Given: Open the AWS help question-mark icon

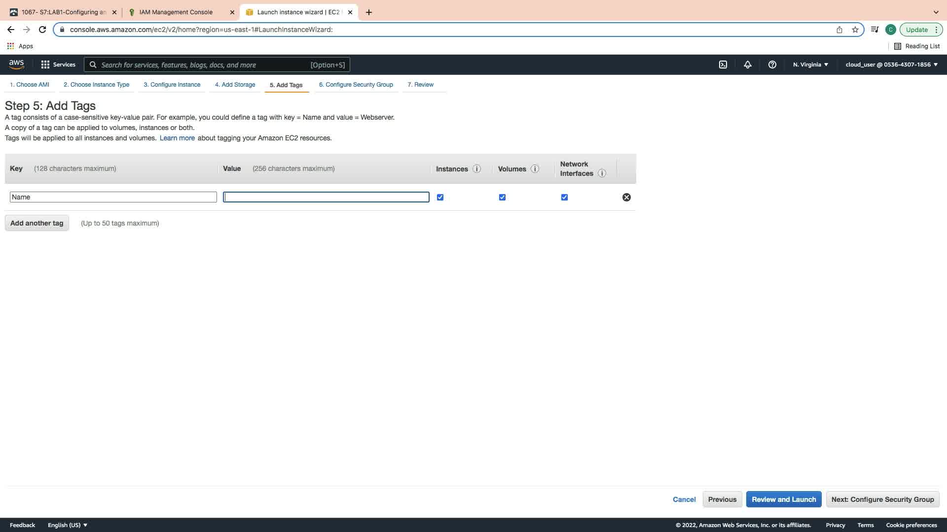Looking at the screenshot, I should pyautogui.click(x=772, y=65).
